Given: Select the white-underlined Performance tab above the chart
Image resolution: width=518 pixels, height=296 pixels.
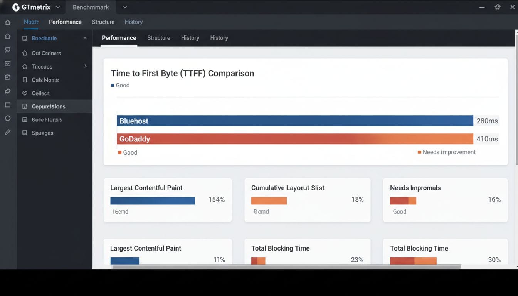Looking at the screenshot, I should click(119, 38).
